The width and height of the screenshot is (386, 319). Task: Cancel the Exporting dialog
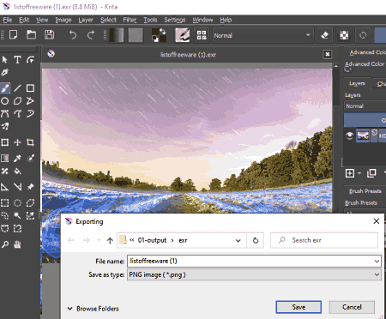[x=352, y=307]
